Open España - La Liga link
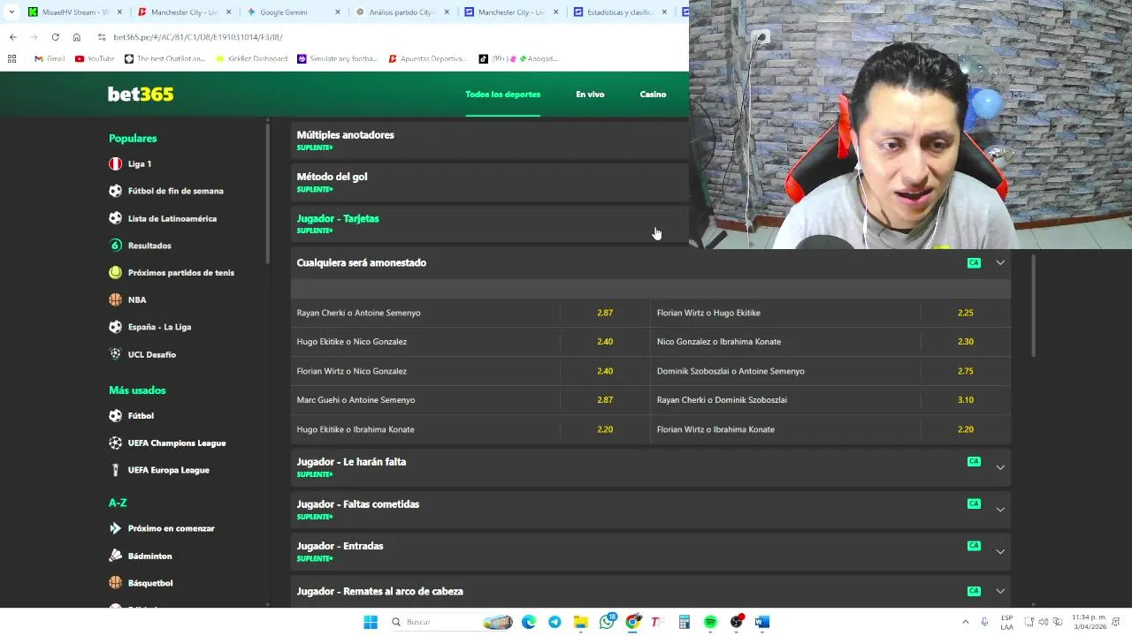The height and width of the screenshot is (636, 1132). [x=159, y=327]
